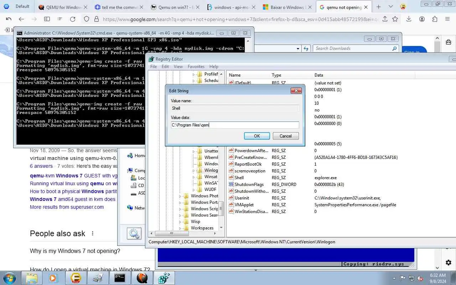This screenshot has height=285, width=456.
Task: Open People also ask three-dot options
Action: 93,234
